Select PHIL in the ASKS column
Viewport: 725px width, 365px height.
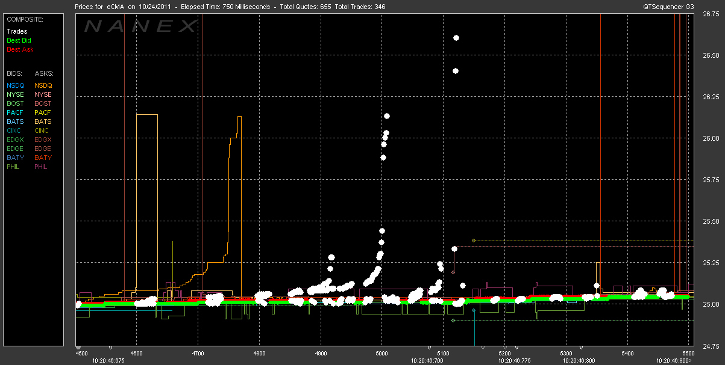(x=42, y=167)
